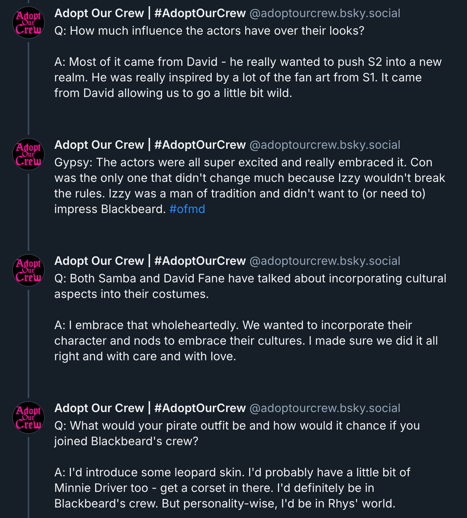
Task: Open the question about actors' influence over looks
Action: click(x=209, y=31)
